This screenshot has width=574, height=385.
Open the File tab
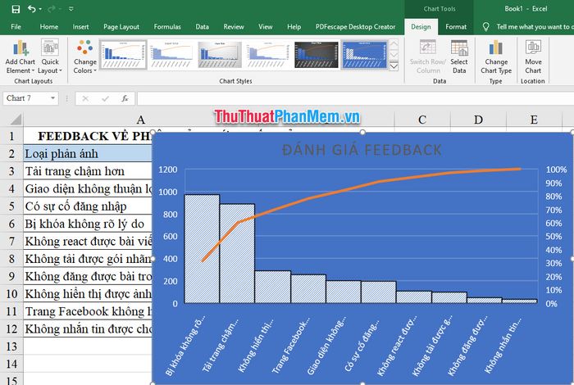[16, 27]
